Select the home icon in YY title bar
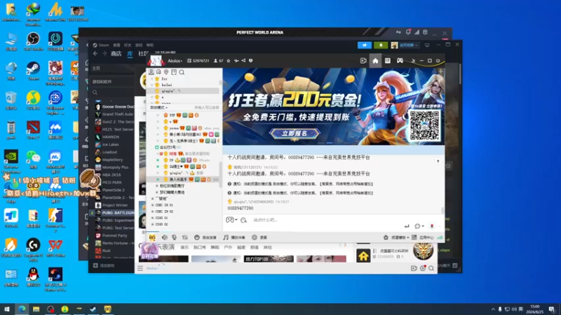This screenshot has width=561, height=315. pos(375,61)
